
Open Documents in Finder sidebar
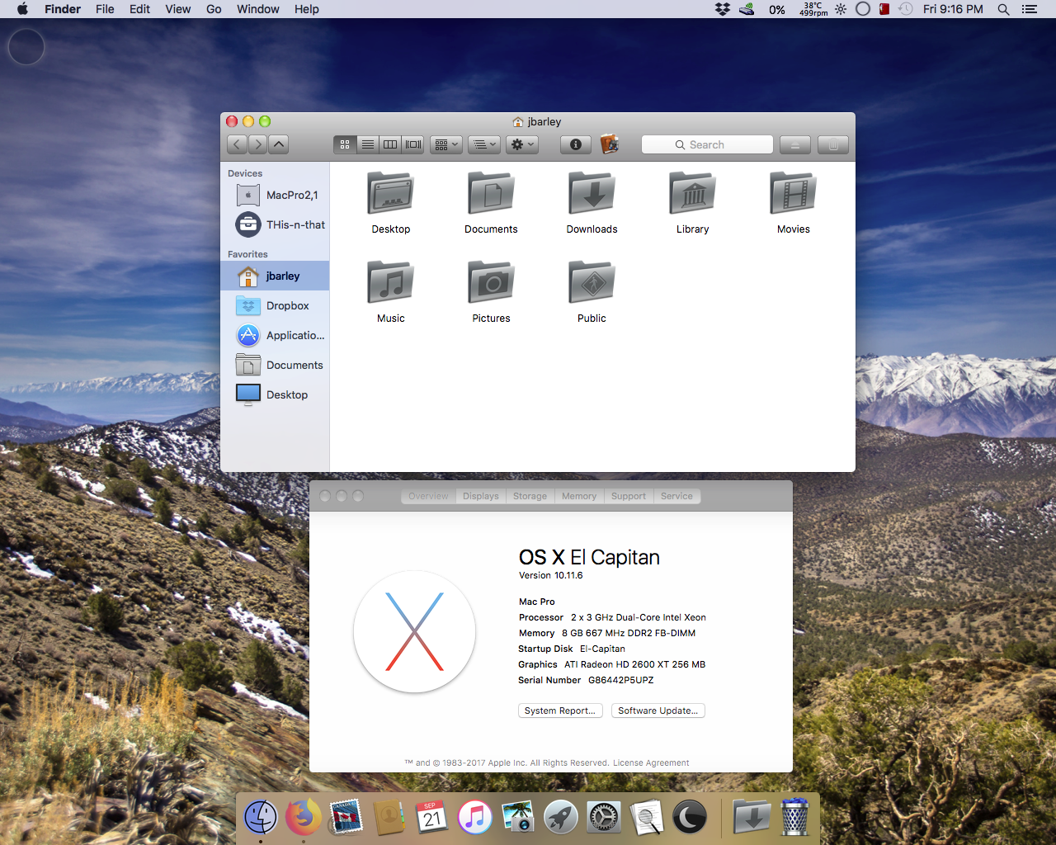pyautogui.click(x=276, y=365)
